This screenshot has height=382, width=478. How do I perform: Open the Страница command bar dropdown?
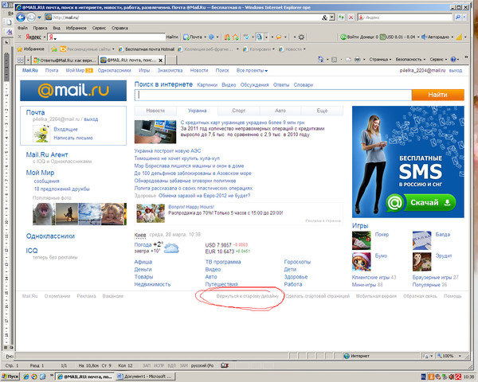(x=380, y=60)
